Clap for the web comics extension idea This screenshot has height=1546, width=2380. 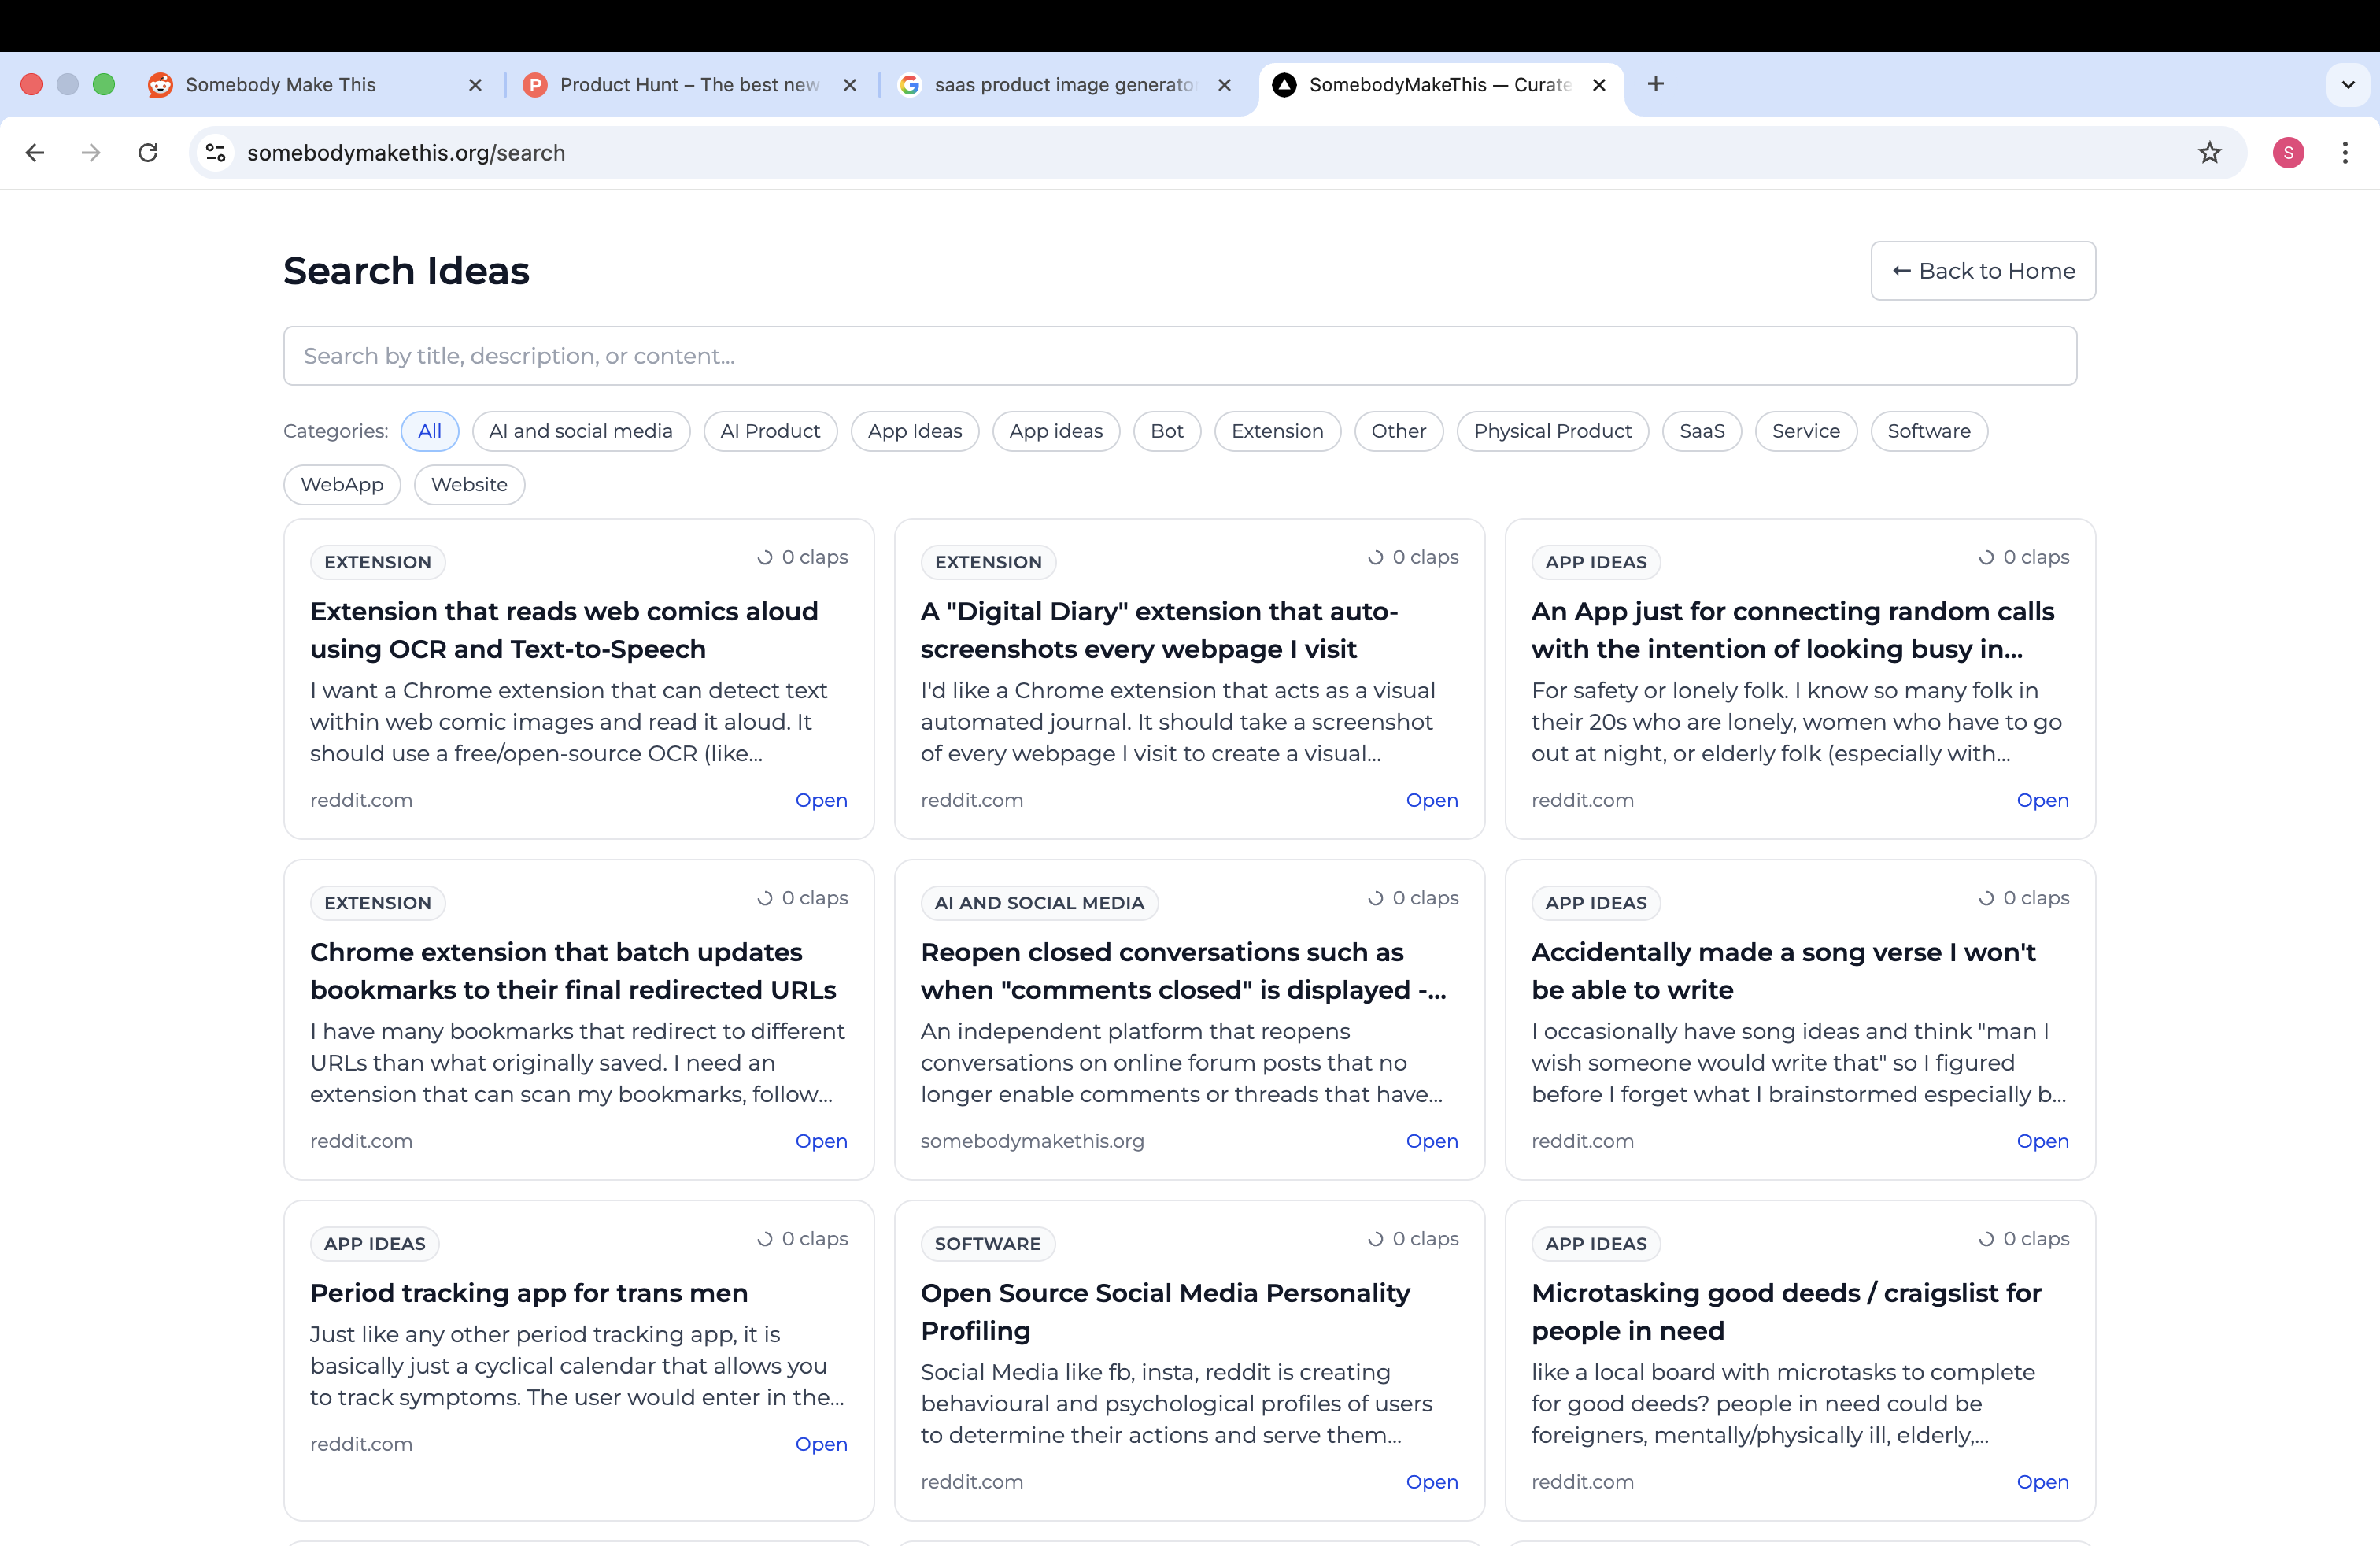802,557
